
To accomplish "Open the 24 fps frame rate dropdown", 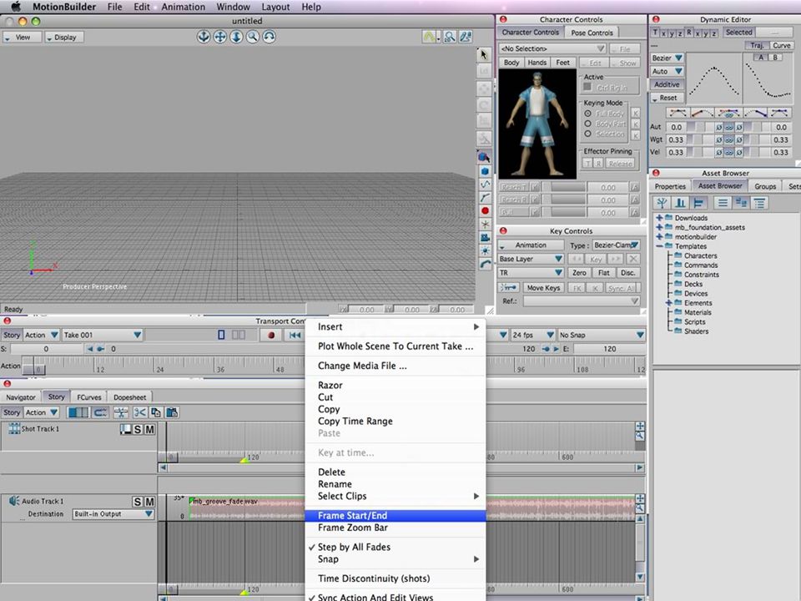I will click(533, 336).
